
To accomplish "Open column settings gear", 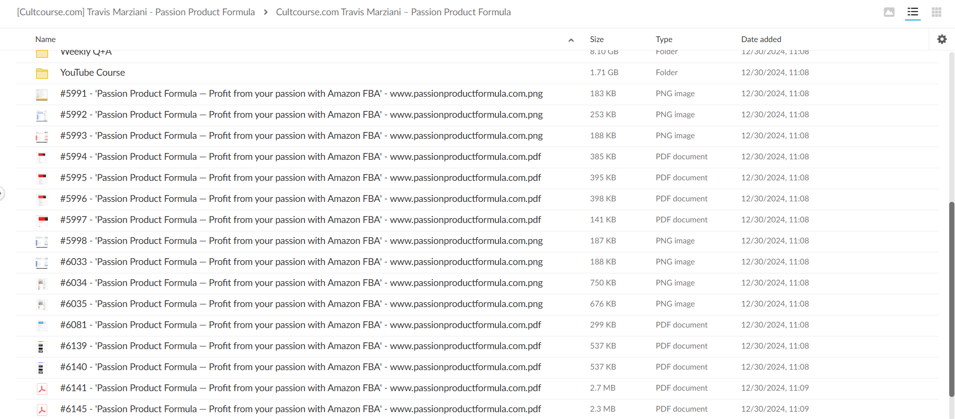I will click(942, 39).
